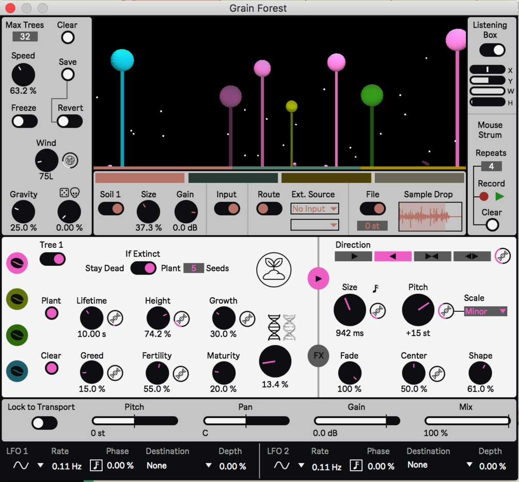
Task: Toggle the Freeze switch
Action: (24, 122)
